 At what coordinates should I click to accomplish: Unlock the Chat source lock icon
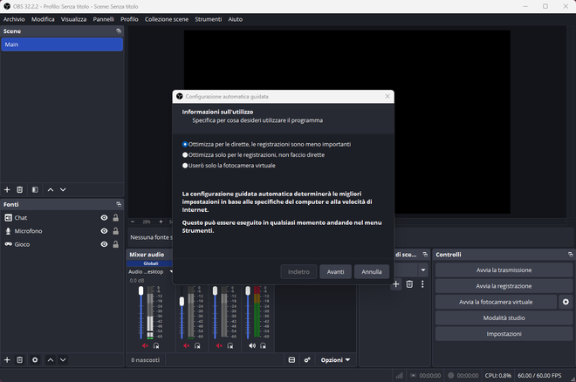pos(116,218)
